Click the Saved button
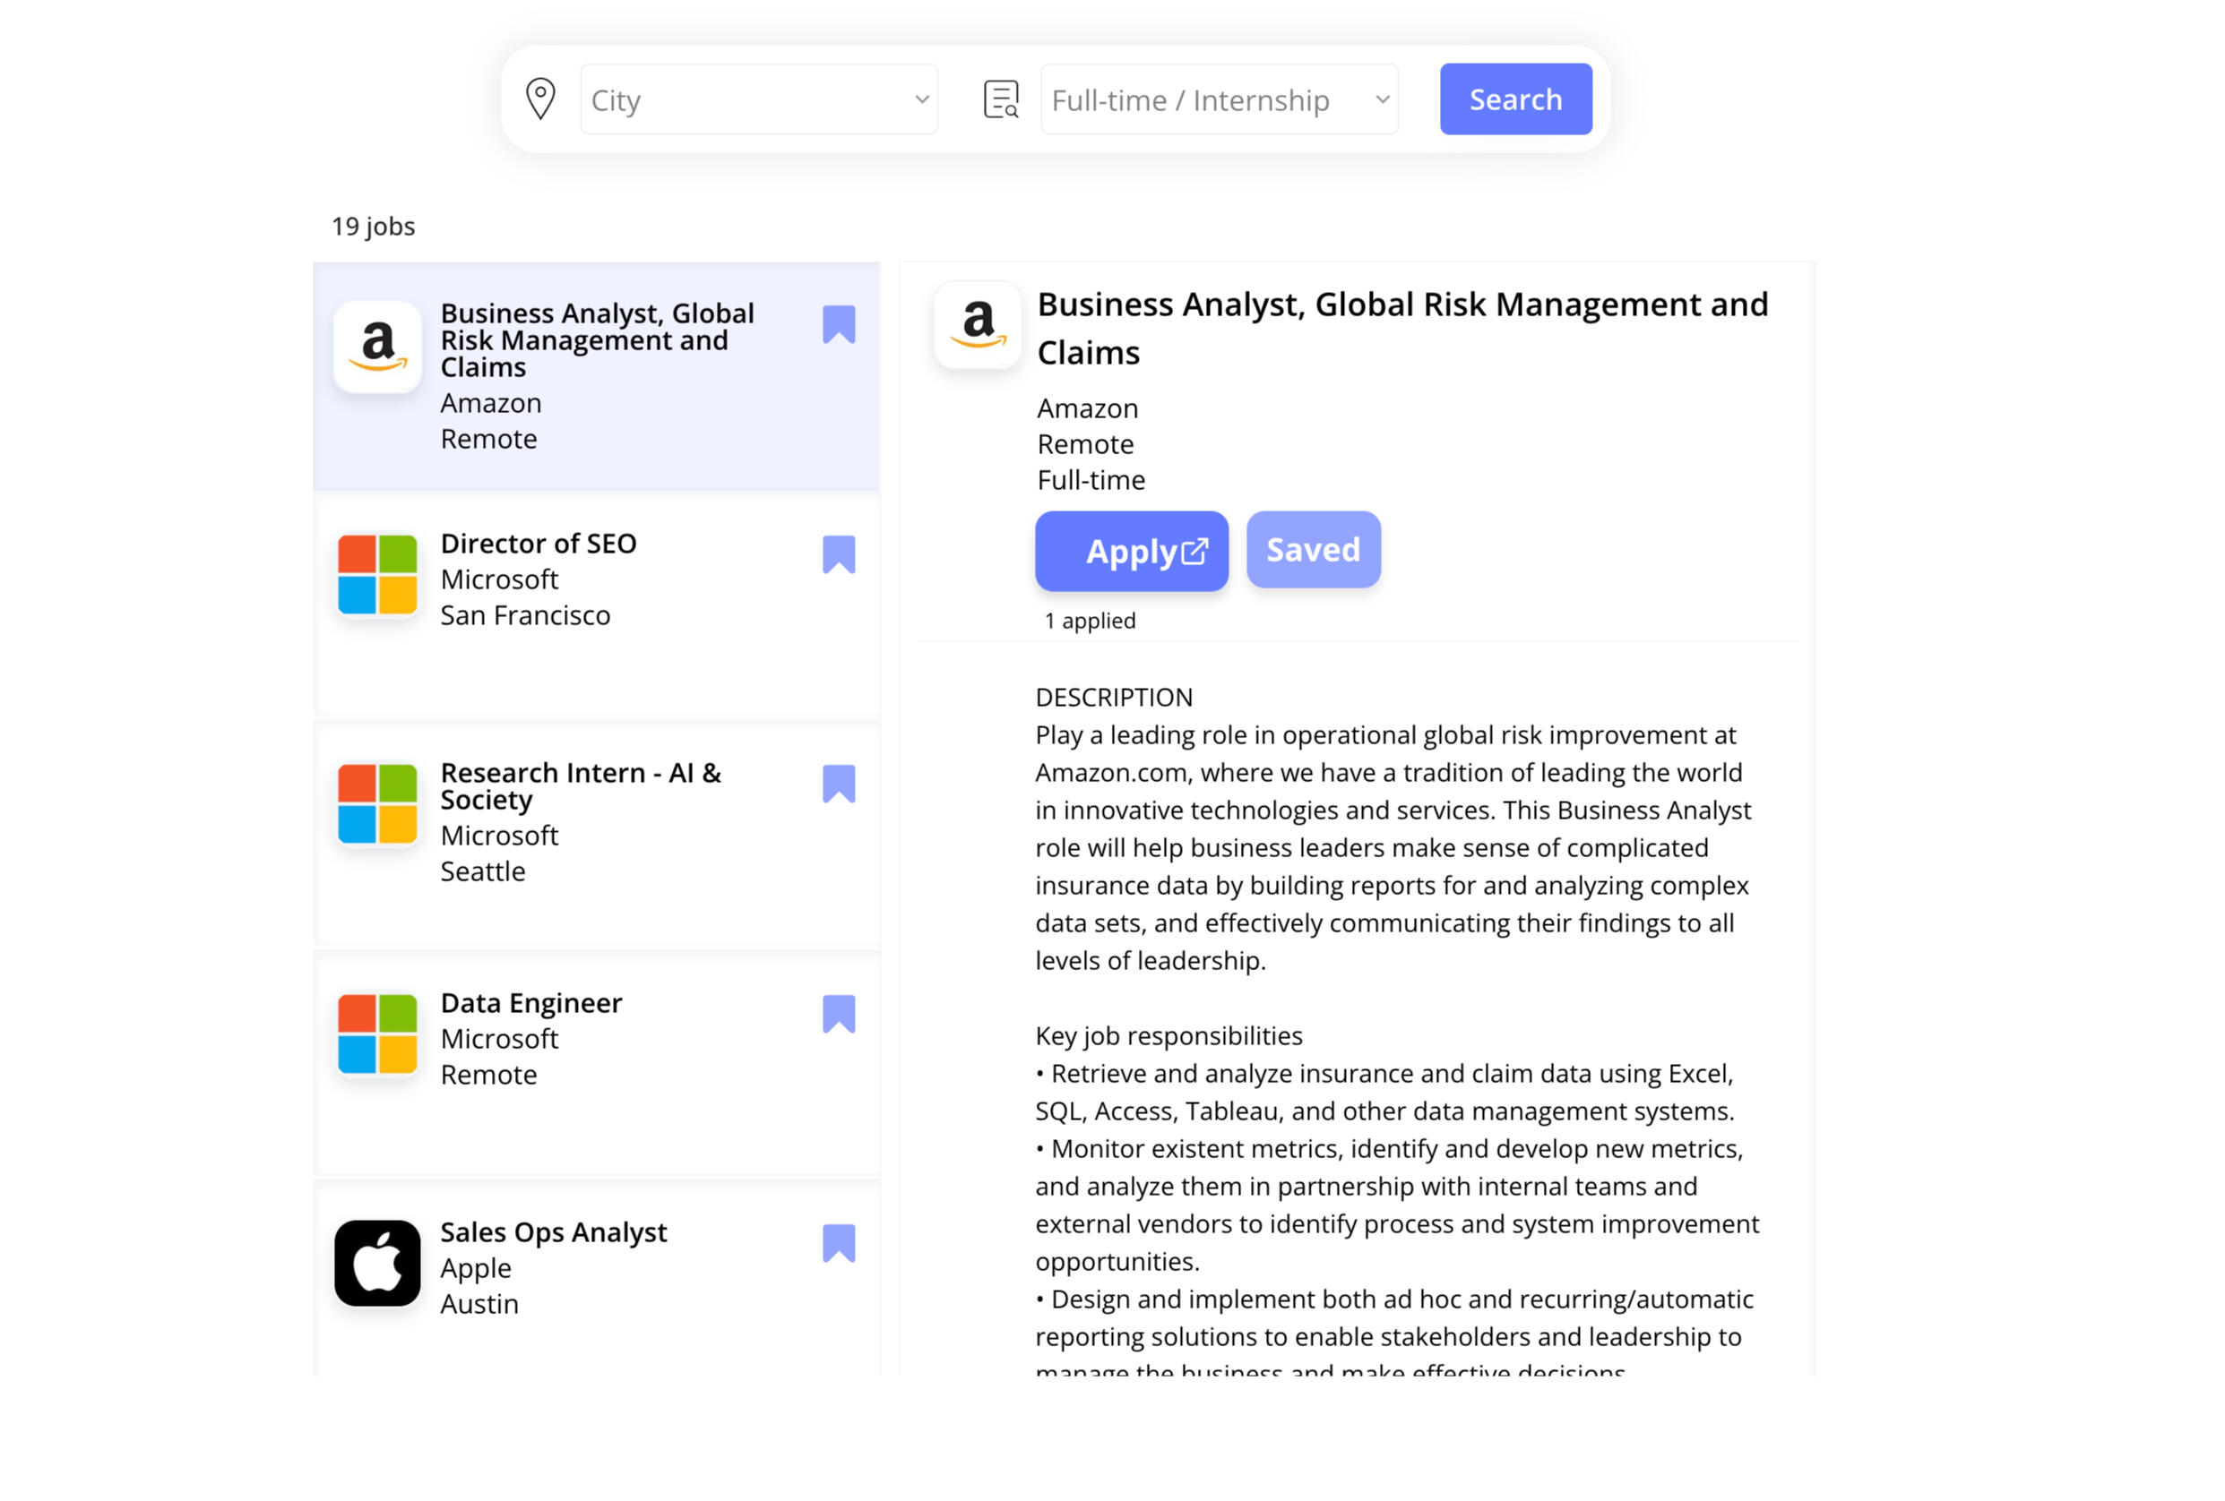The width and height of the screenshot is (2225, 1501). pyautogui.click(x=1314, y=550)
